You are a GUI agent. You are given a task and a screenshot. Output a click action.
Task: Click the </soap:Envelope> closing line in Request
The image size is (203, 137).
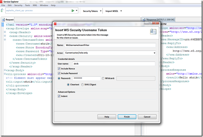tap(19, 93)
